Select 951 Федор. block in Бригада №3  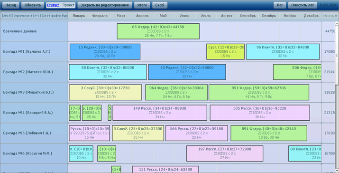click(x=259, y=92)
